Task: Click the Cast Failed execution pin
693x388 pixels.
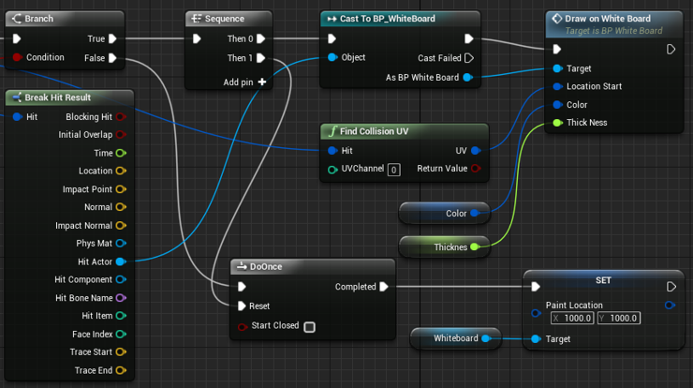Action: 469,58
